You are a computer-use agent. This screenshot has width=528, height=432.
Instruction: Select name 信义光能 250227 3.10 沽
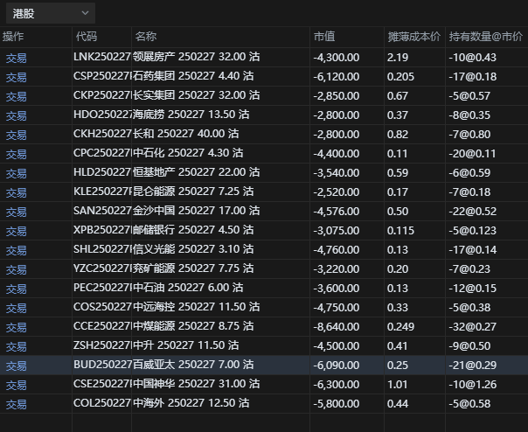coord(193,248)
